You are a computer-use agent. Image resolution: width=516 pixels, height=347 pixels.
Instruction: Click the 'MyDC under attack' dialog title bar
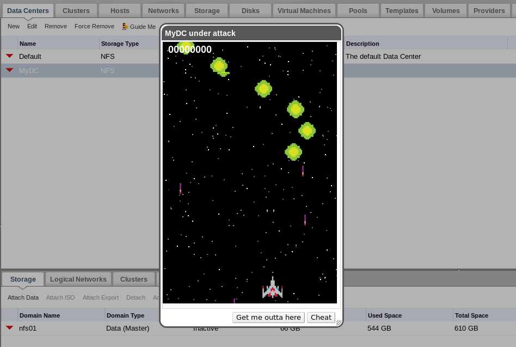click(x=250, y=33)
